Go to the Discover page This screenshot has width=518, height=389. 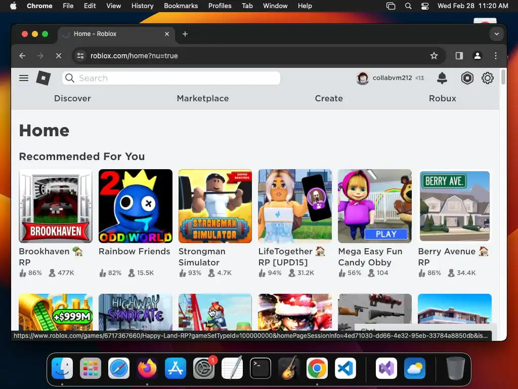pyautogui.click(x=72, y=98)
